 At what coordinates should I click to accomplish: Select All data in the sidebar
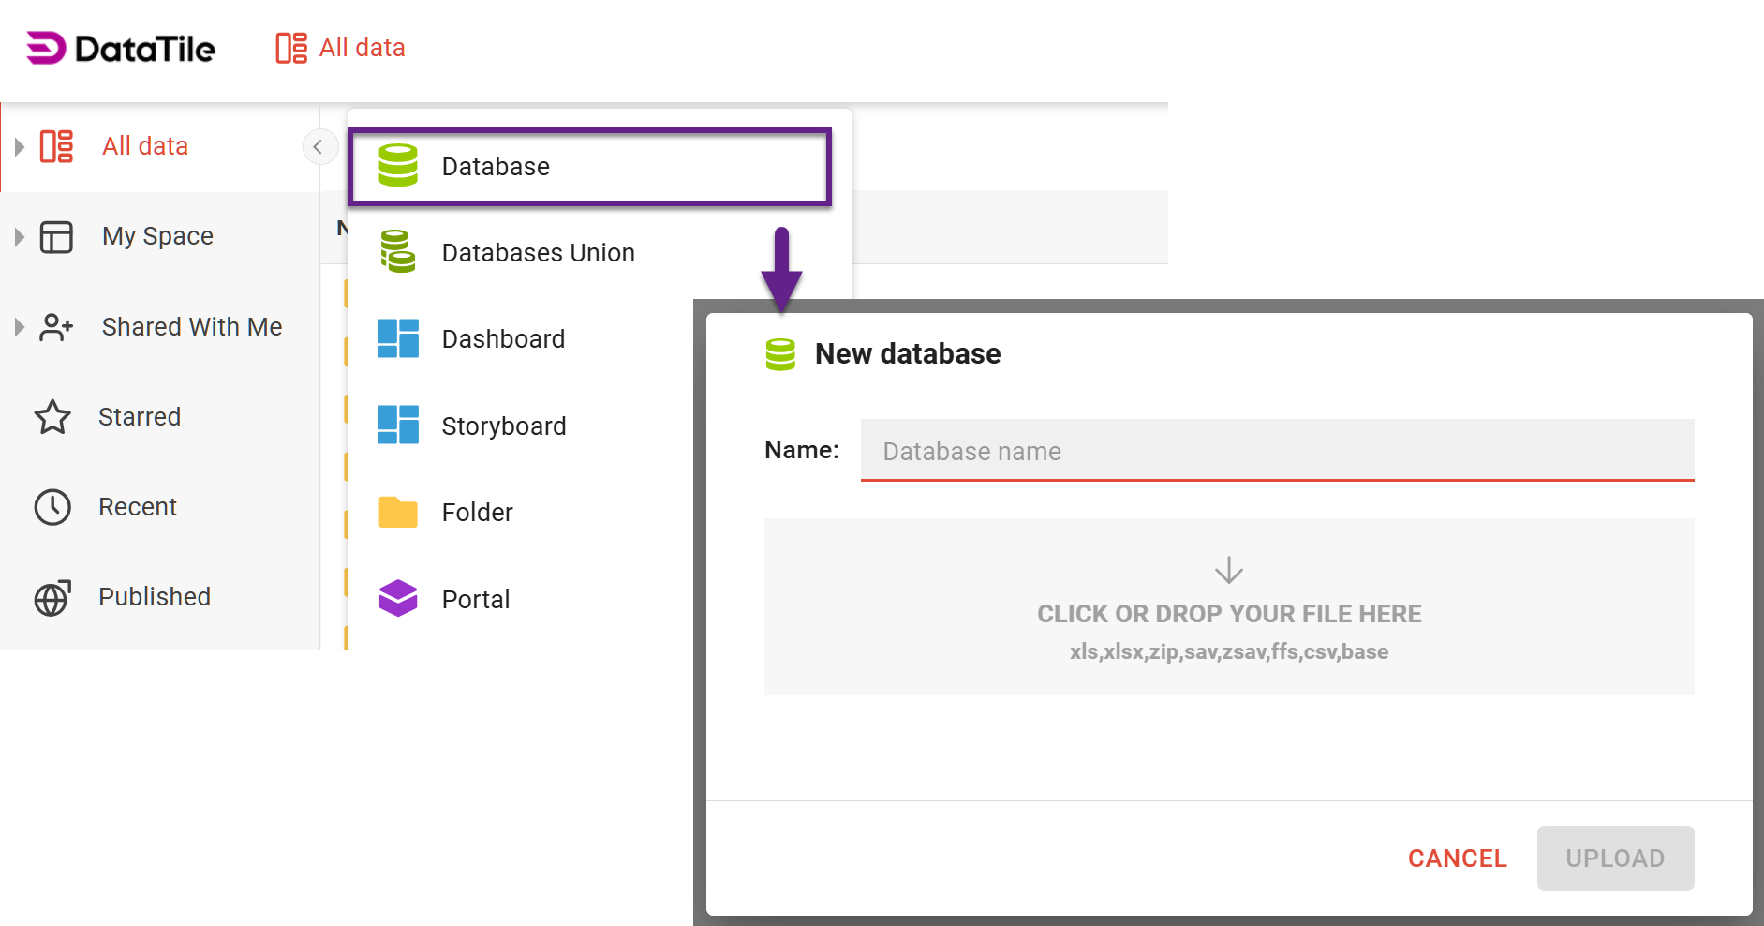tap(145, 146)
